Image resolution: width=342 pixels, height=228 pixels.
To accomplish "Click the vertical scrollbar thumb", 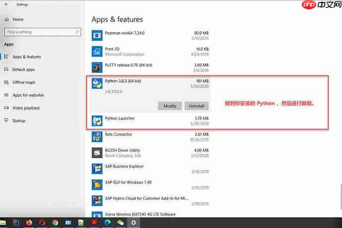I will [341, 197].
